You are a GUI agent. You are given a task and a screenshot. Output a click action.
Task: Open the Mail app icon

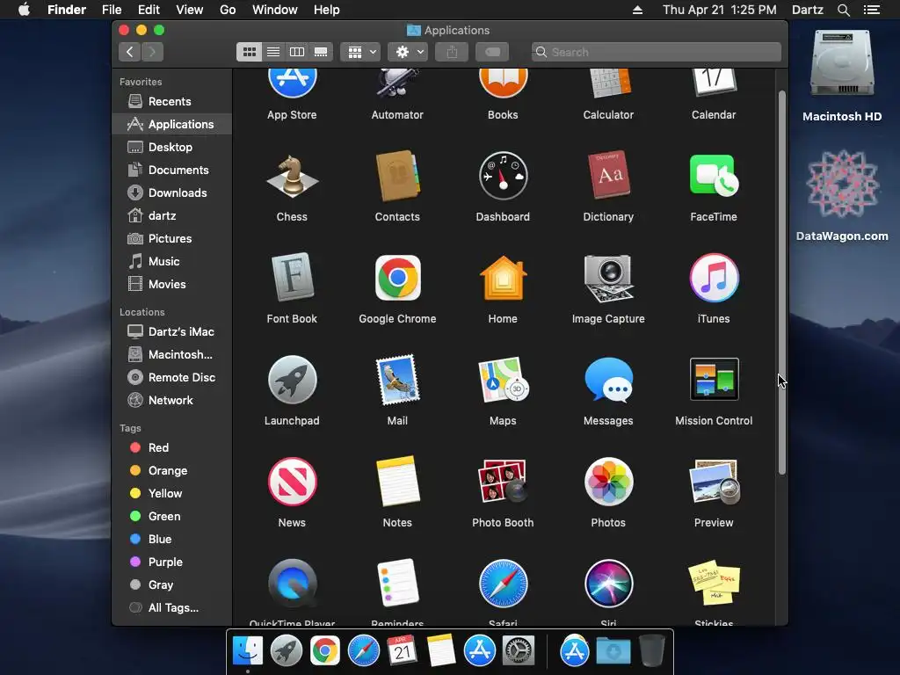[x=397, y=380]
